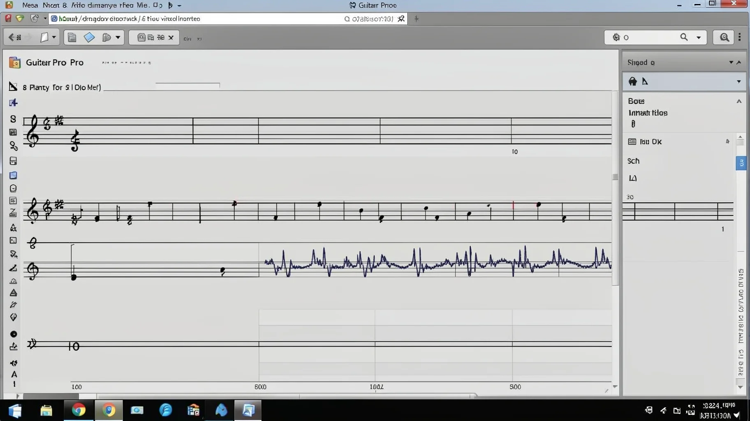This screenshot has height=421, width=750.
Task: Click the 'Sch' entry in right panel
Action: click(x=633, y=161)
